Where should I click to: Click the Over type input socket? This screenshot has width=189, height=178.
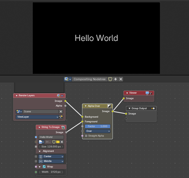tap(82, 131)
